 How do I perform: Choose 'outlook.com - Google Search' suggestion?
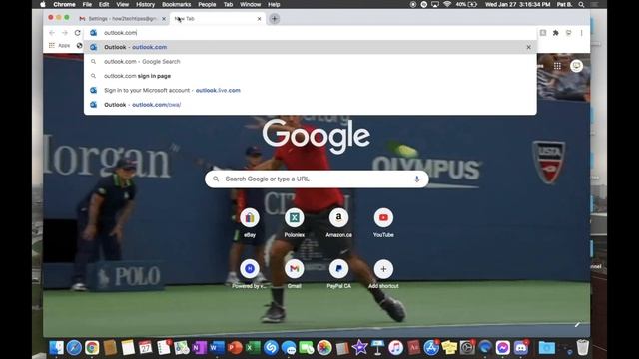coord(311,62)
